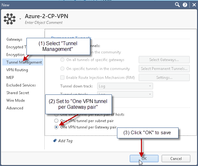Click the Select Gateways button

[x=164, y=60]
